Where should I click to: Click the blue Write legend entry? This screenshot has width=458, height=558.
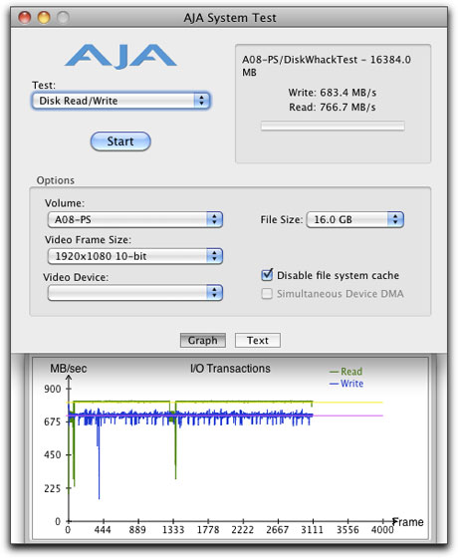click(x=346, y=384)
